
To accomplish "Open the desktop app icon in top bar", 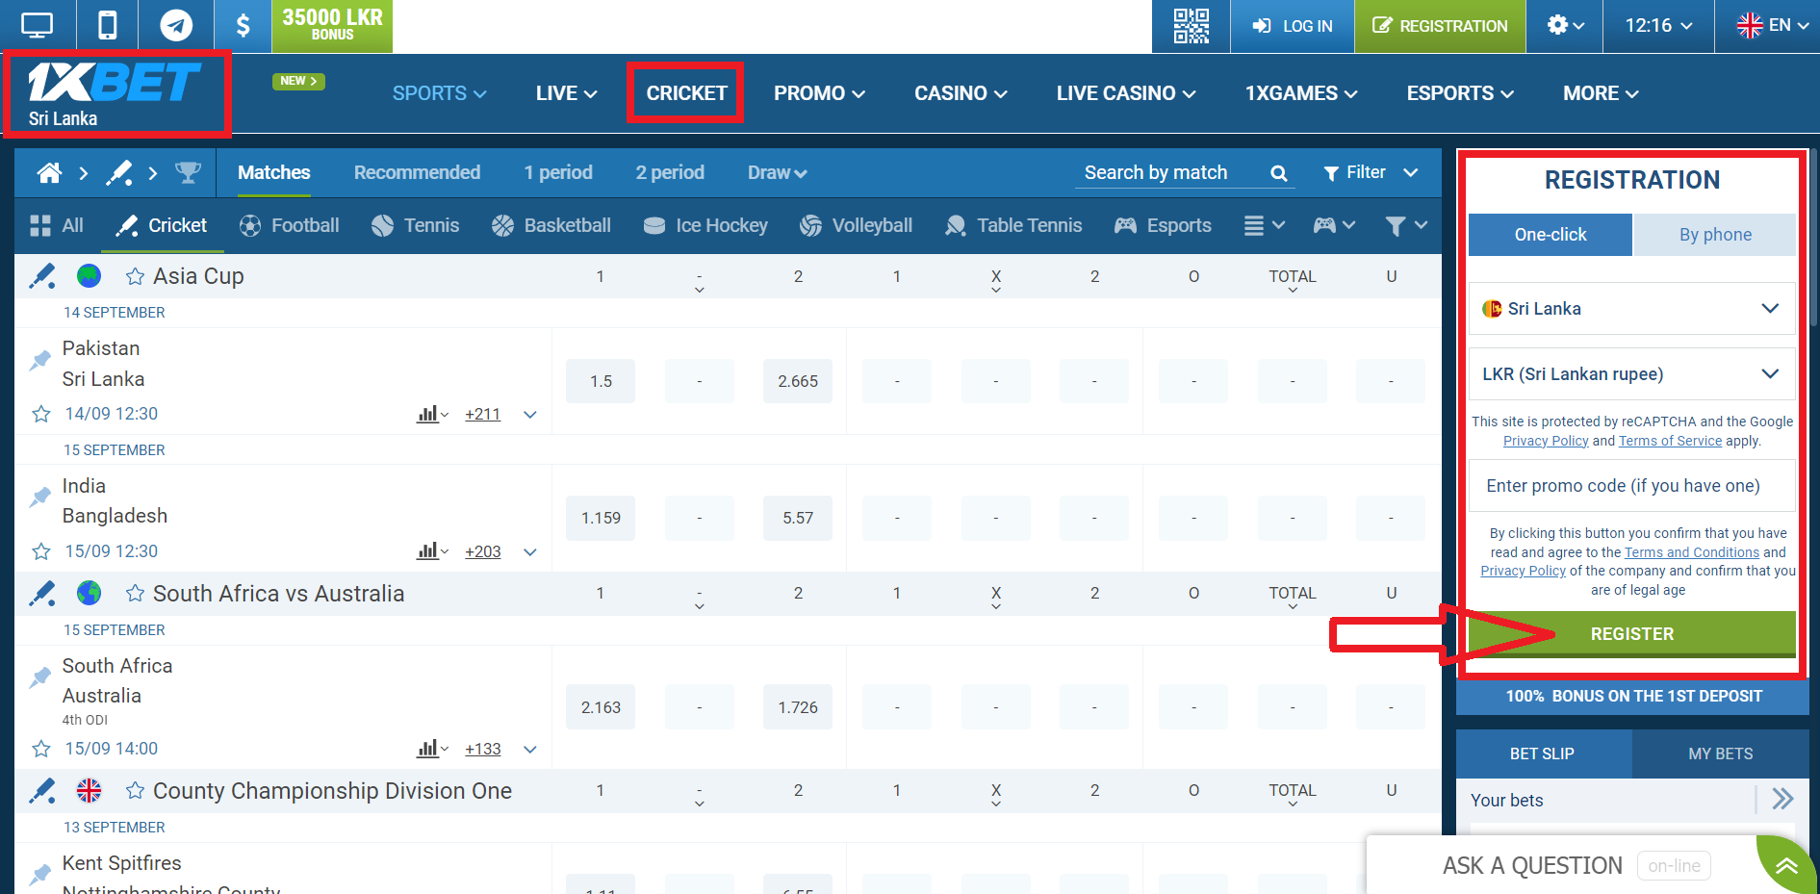I will click(x=37, y=25).
